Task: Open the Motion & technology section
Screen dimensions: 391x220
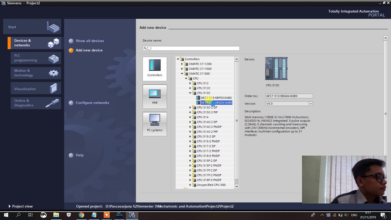Action: click(x=36, y=73)
